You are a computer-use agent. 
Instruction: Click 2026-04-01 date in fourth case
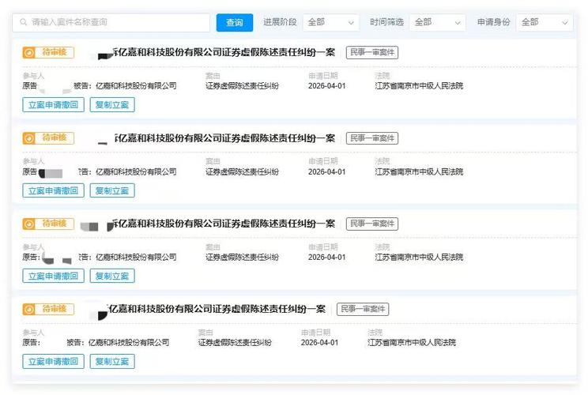tap(319, 343)
